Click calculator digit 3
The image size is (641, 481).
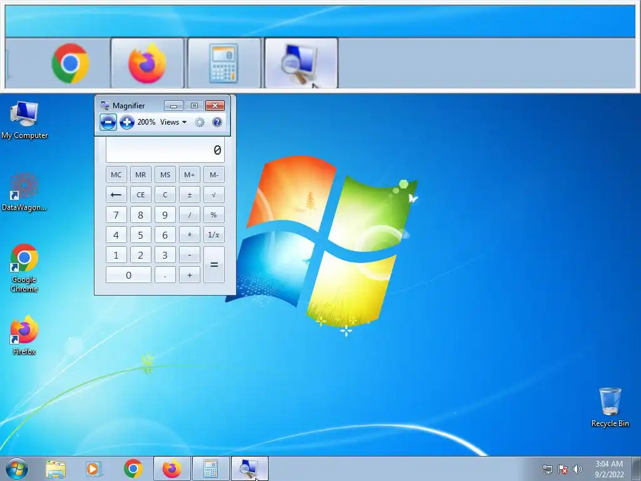(x=165, y=255)
